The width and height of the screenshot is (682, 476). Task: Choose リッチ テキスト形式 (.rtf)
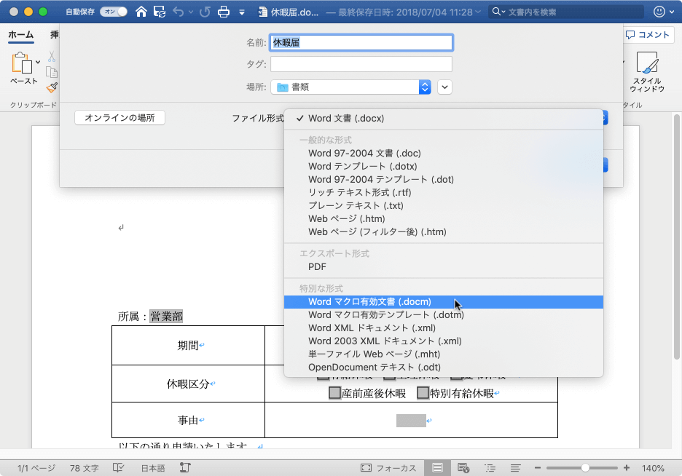(x=444, y=192)
